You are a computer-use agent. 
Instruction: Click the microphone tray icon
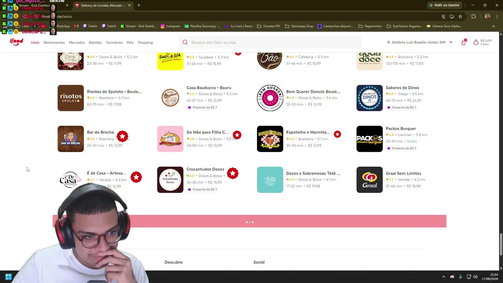tap(460, 277)
